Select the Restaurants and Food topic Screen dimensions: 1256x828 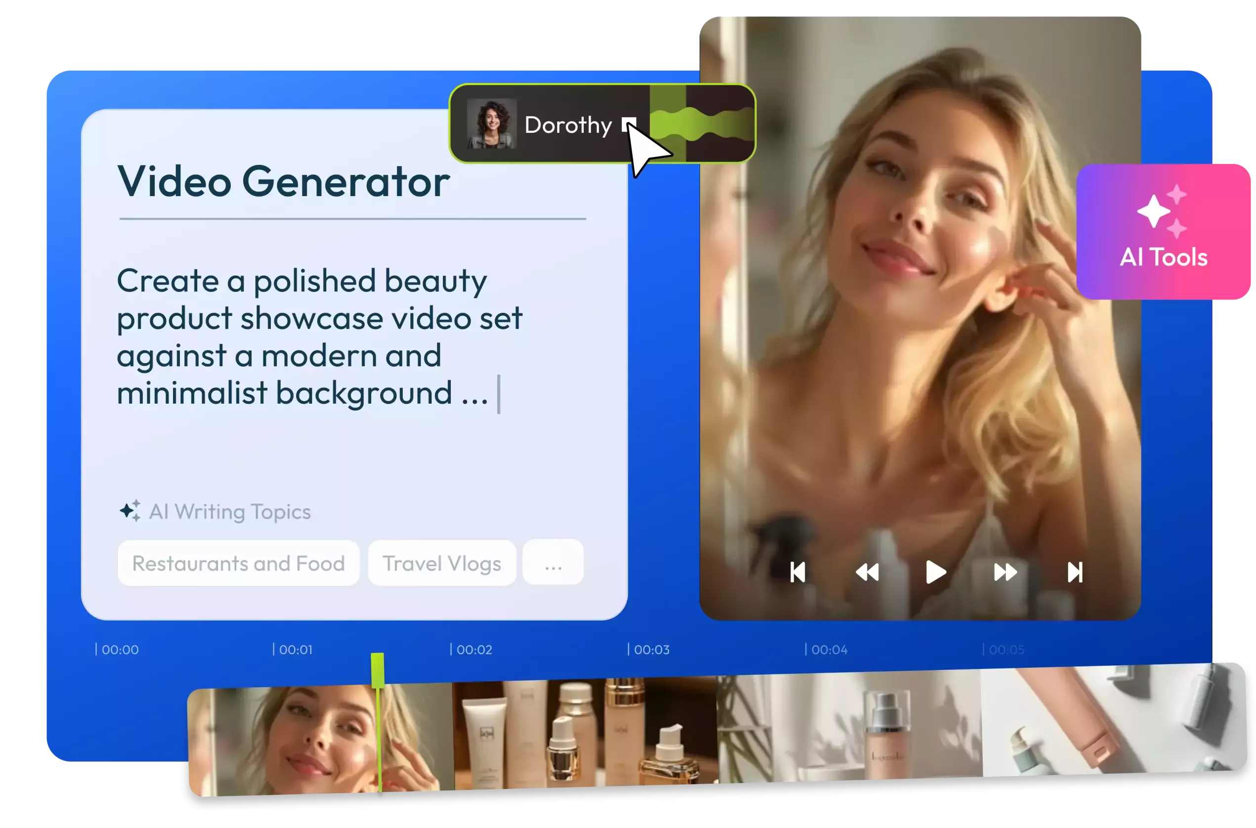tap(238, 563)
